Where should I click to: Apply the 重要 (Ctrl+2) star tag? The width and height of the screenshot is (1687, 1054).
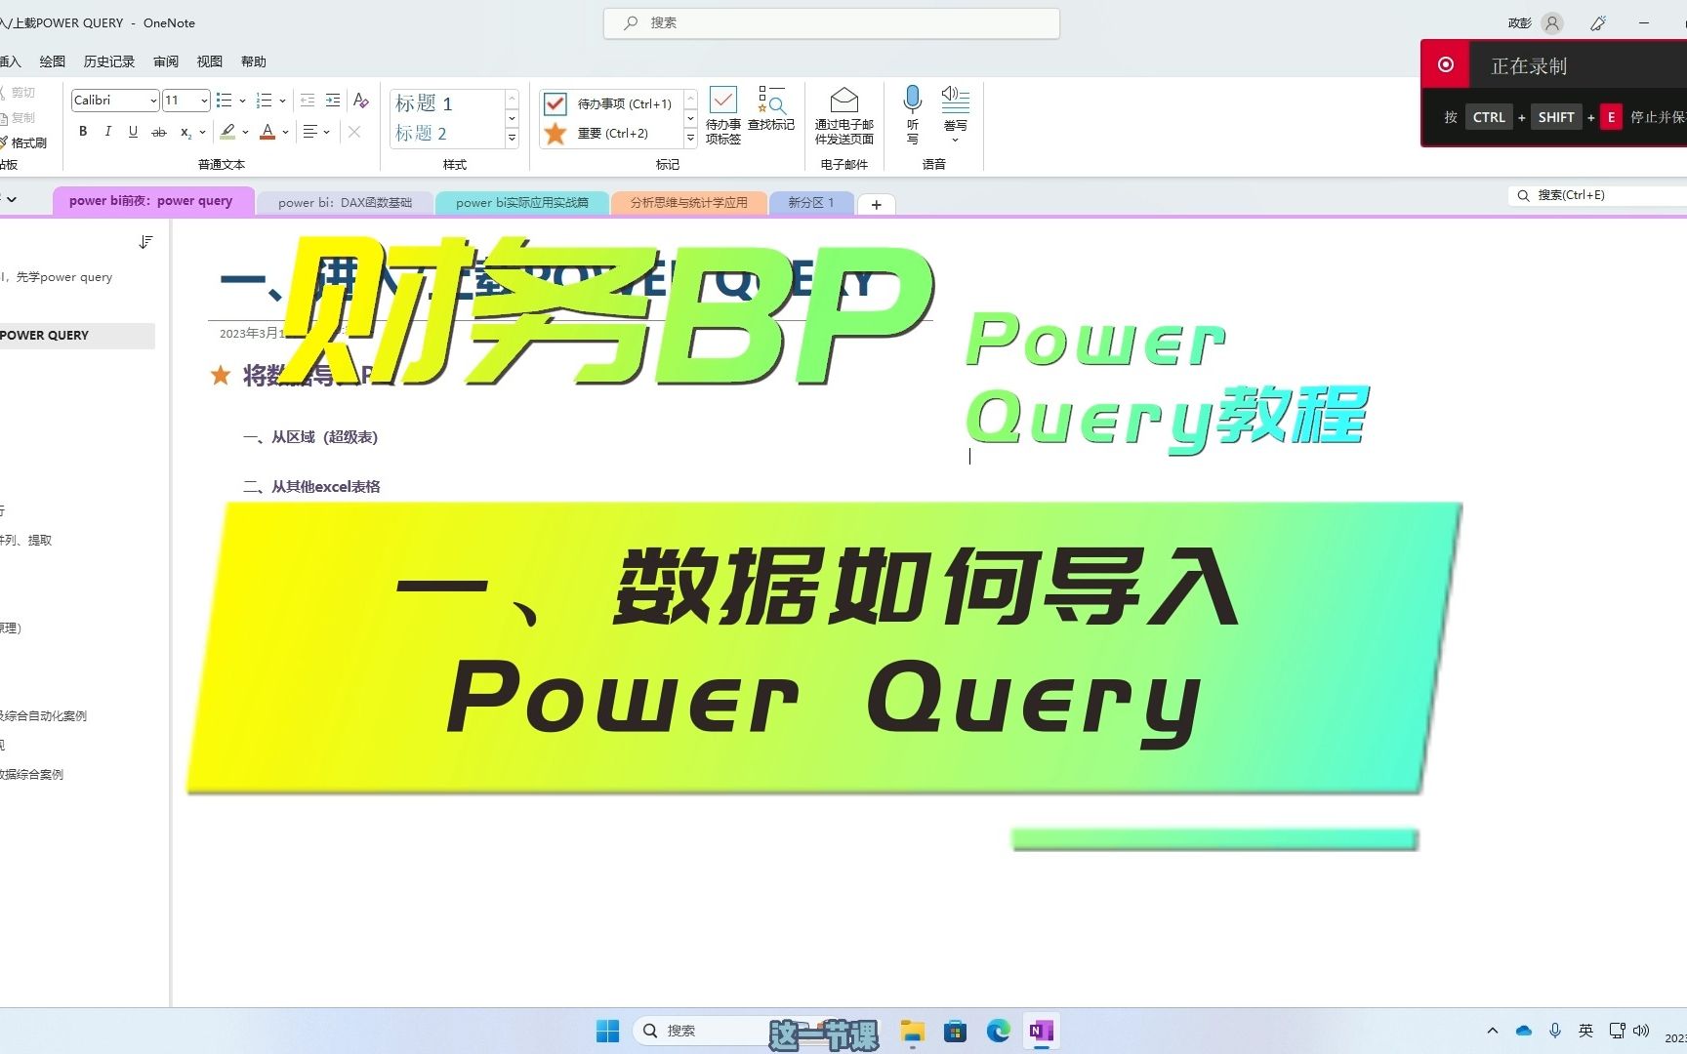point(597,133)
